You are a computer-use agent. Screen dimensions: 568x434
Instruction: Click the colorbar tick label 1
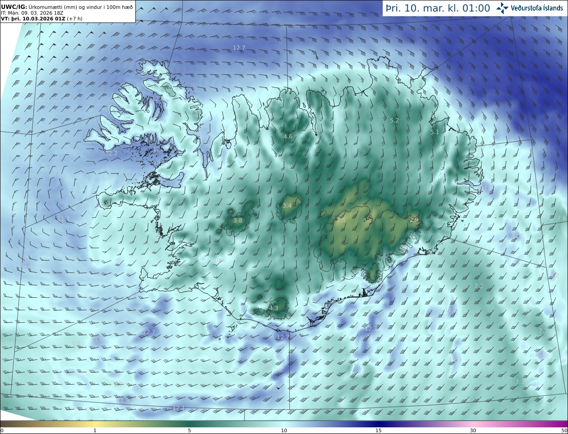click(95, 430)
